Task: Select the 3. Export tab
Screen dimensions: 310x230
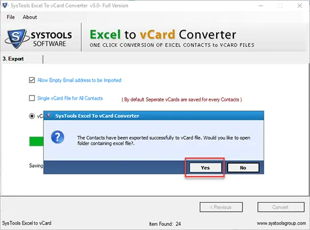Action: (x=13, y=59)
